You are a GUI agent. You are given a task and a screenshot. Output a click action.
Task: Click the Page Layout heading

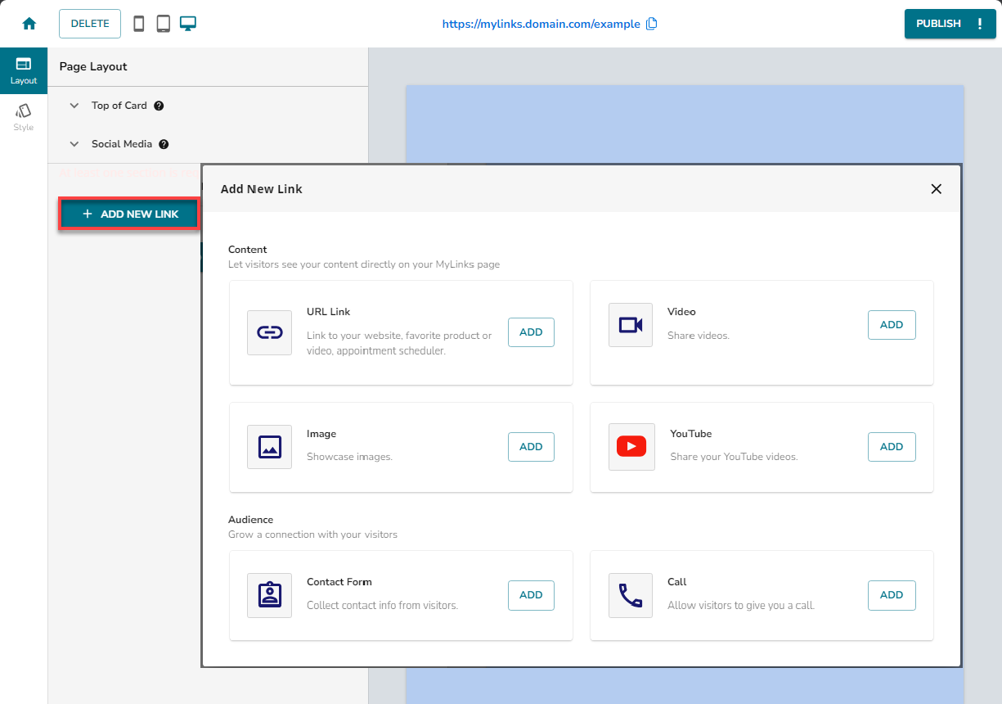[93, 67]
